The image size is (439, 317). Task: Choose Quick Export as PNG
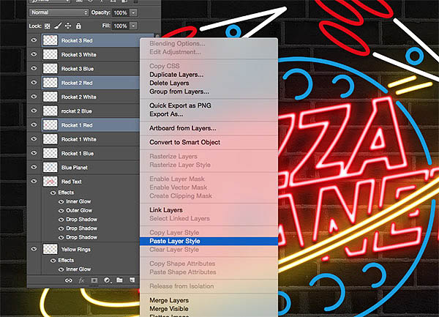(182, 105)
